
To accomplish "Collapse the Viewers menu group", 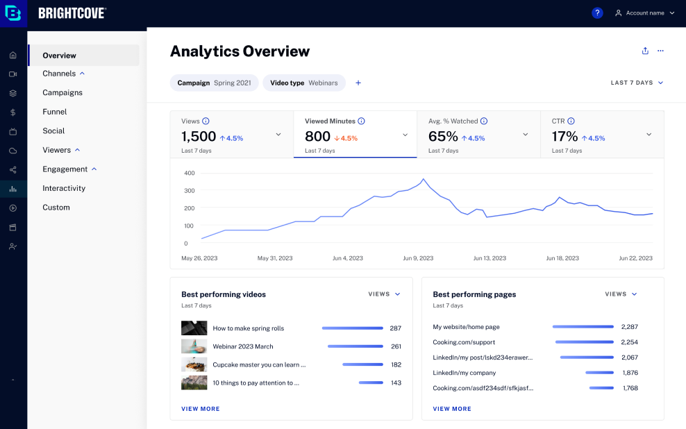I will 78,150.
